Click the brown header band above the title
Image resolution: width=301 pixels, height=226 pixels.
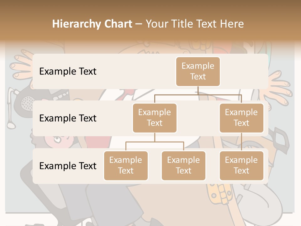click(x=150, y=6)
